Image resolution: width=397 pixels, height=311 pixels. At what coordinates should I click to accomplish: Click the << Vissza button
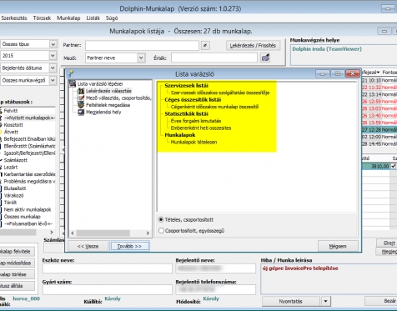(x=88, y=246)
